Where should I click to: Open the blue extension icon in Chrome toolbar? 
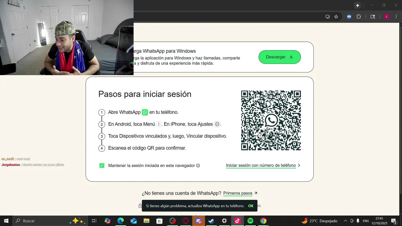pos(349,17)
